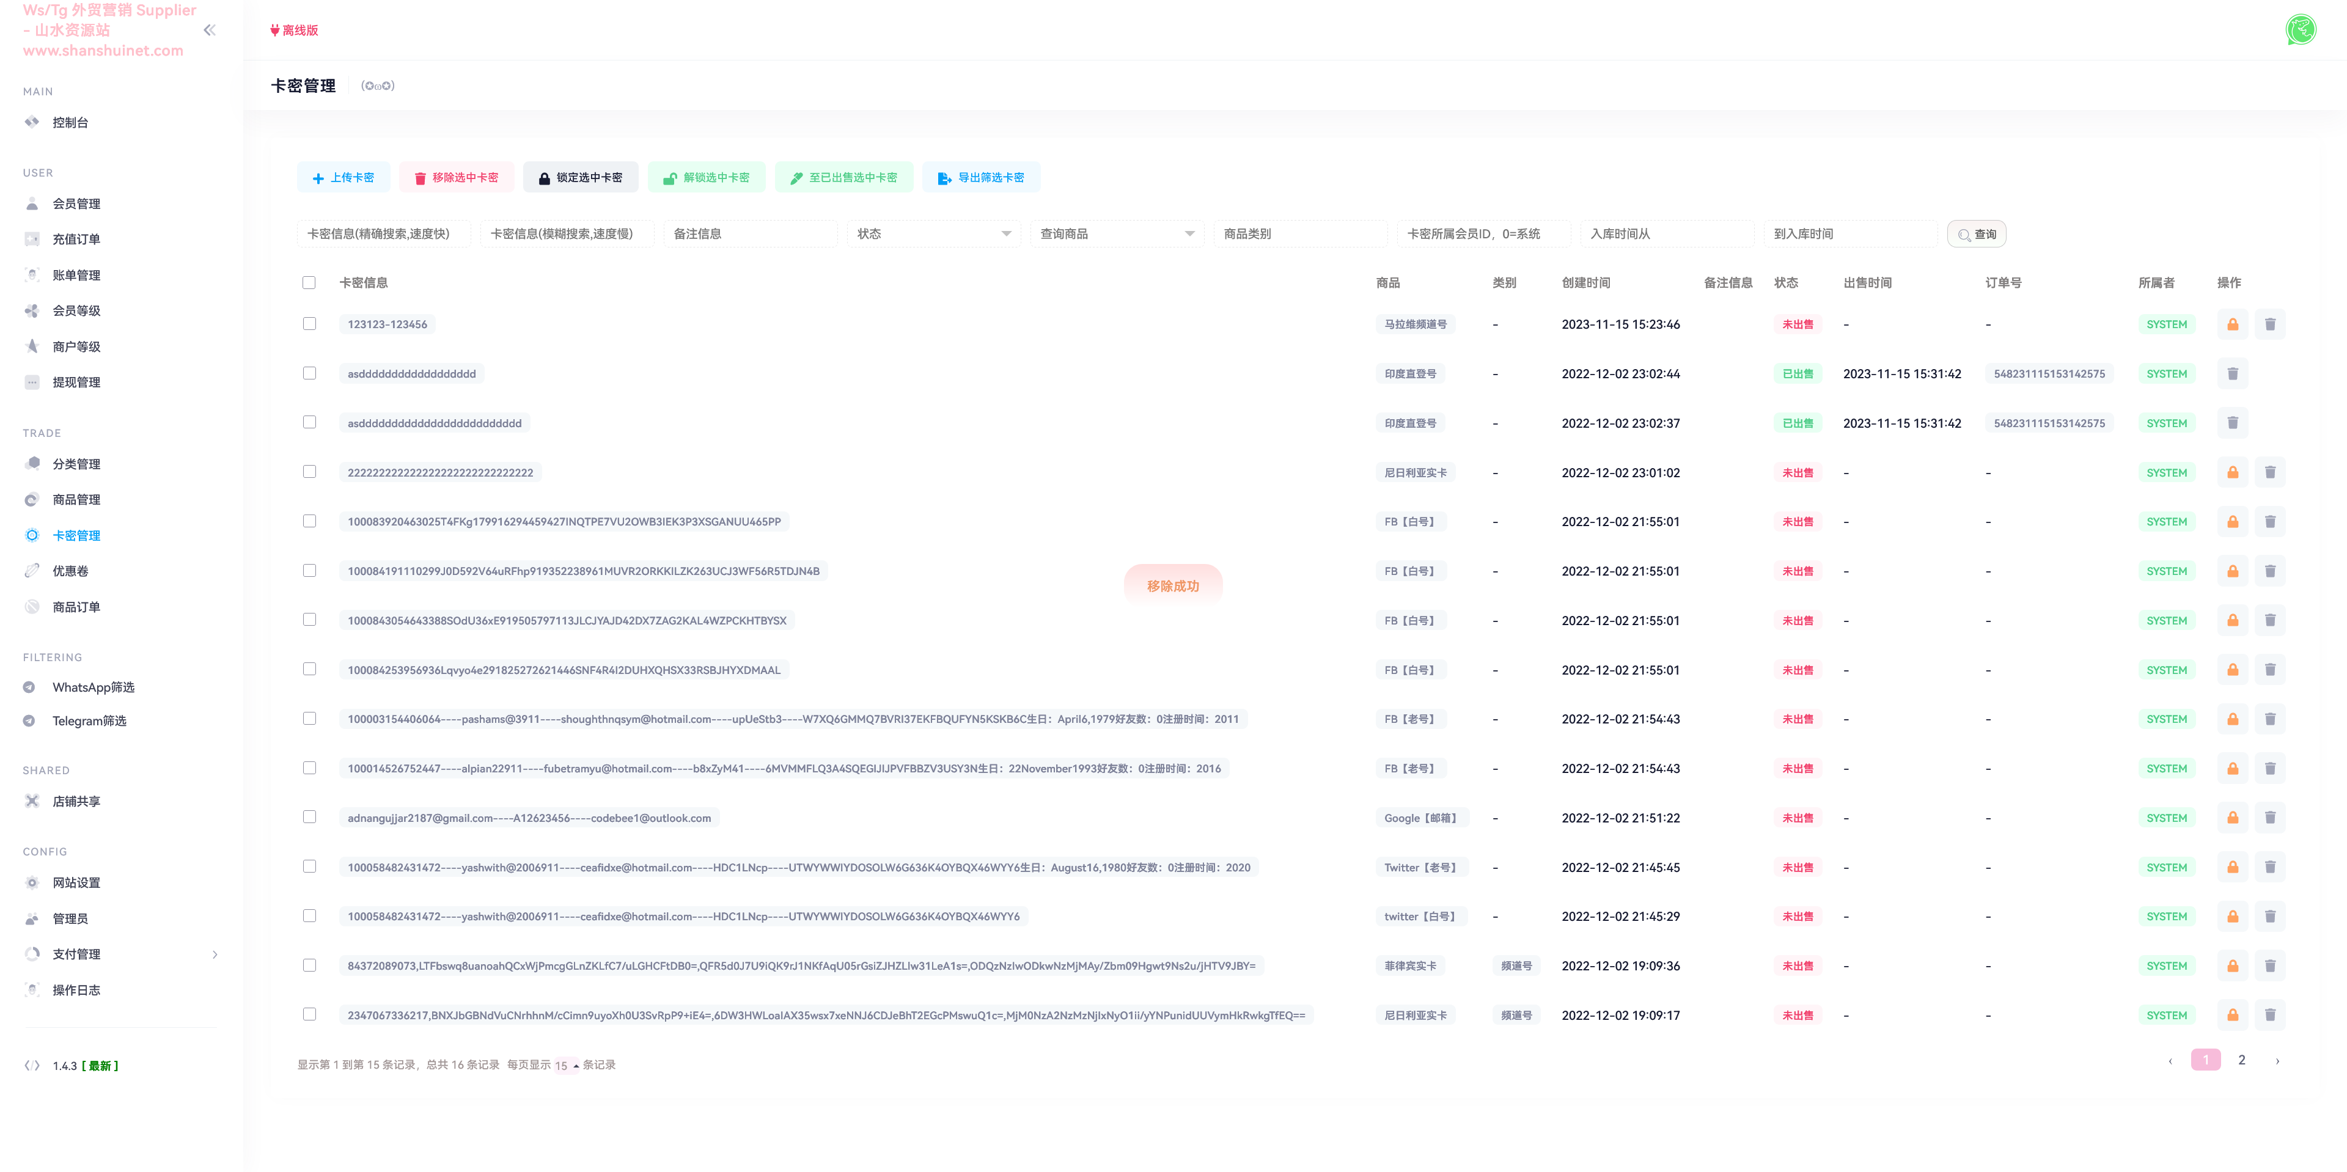Image resolution: width=2347 pixels, height=1172 pixels.
Task: Delete the asdddddddddddddddddddd card via trash icon
Action: (2232, 373)
